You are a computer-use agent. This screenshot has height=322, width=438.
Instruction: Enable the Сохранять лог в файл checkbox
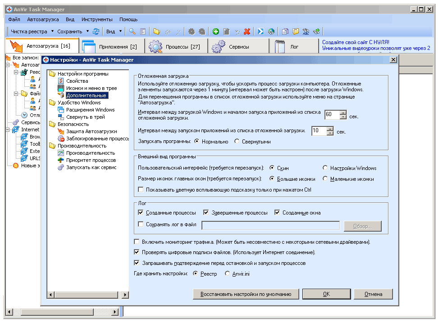pyautogui.click(x=141, y=224)
